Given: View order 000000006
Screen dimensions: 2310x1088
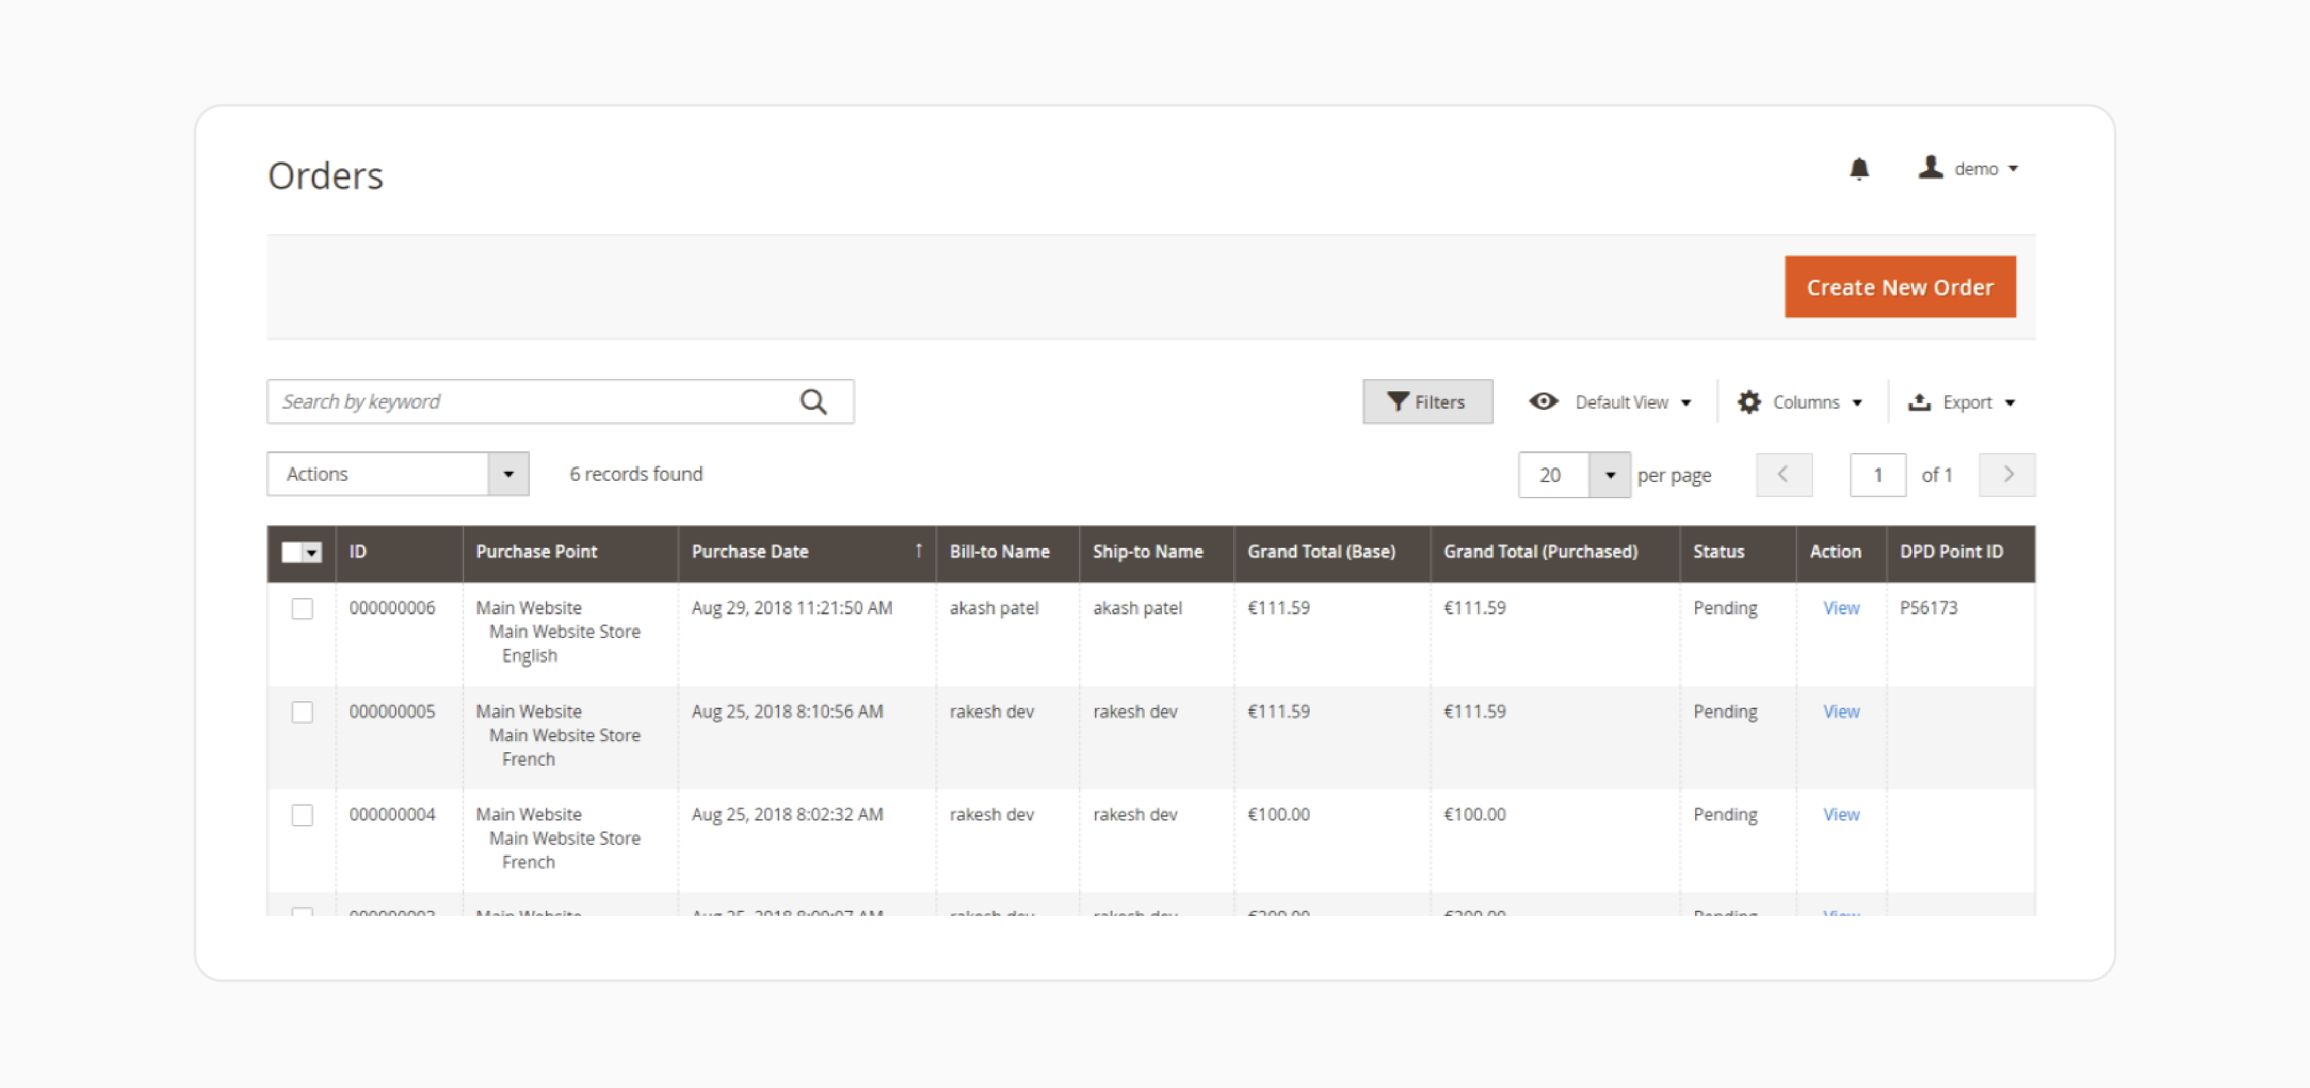Looking at the screenshot, I should click(x=1841, y=608).
